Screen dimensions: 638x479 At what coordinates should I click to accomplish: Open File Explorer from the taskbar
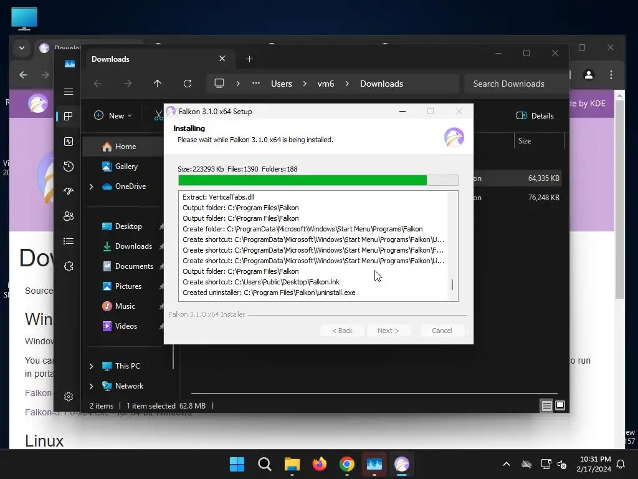click(x=292, y=464)
